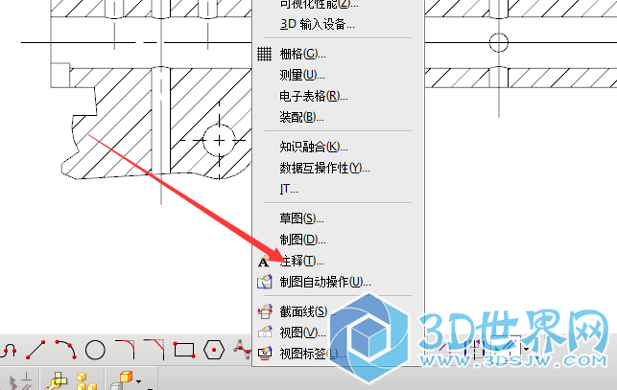Viewport: 617px width, 390px height.
Task: Select the Polygon sketch tool
Action: point(214,350)
